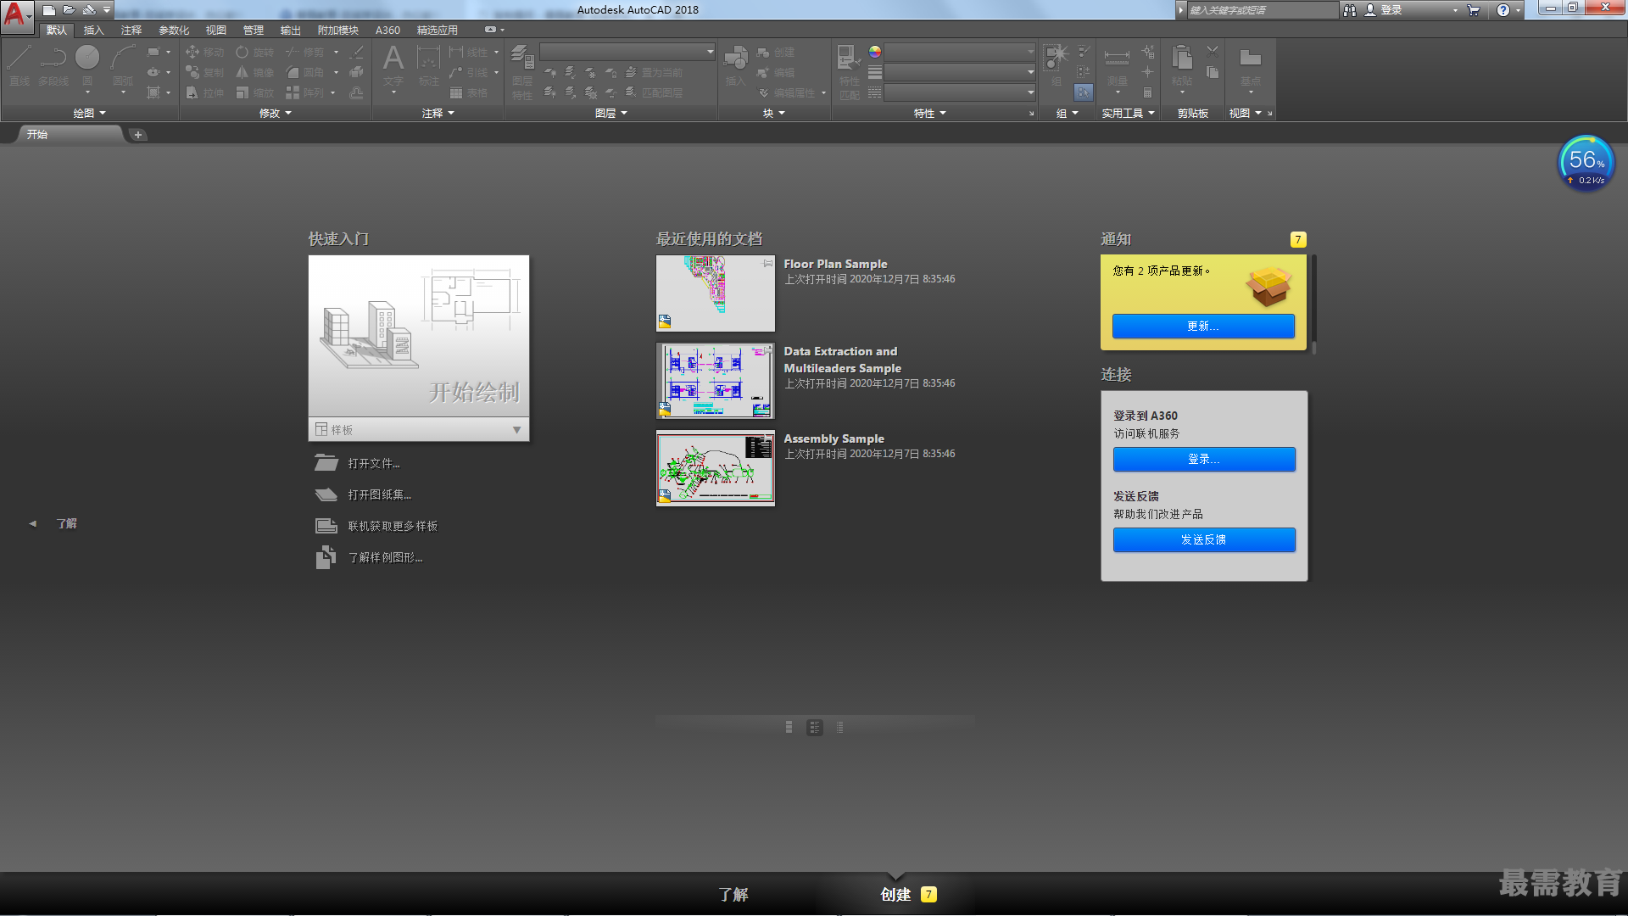Click the Quick Calculator icon in utilities
Screen dimensions: 1628x916
pos(1147,92)
